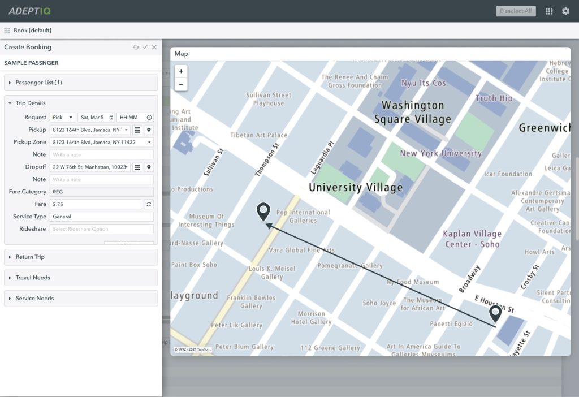Open the apps grid icon in top bar
This screenshot has width=579, height=397.
pos(548,11)
